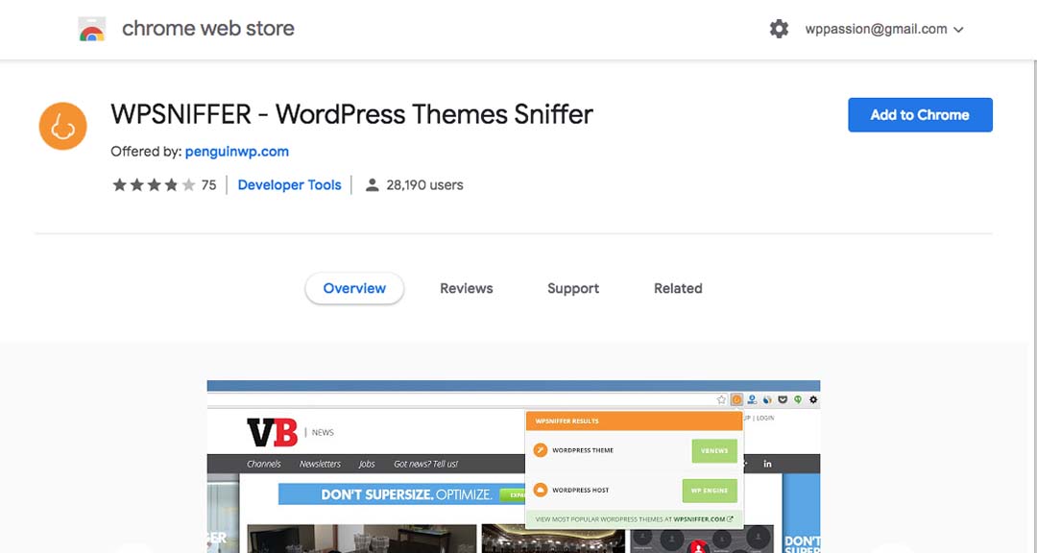1037x553 pixels.
Task: Open the penguinwp.com developer link
Action: tap(236, 152)
